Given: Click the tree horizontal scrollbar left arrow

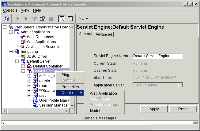Looking at the screenshot, I should pos(5,111).
